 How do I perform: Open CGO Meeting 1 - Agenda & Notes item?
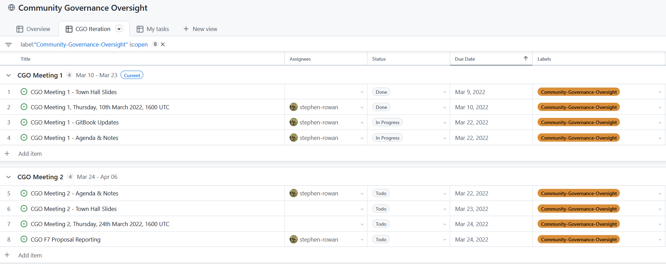pos(74,138)
